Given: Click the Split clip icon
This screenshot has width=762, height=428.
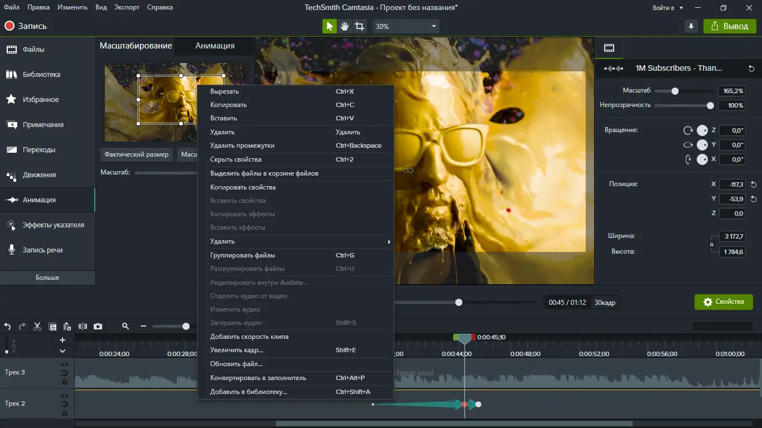Looking at the screenshot, I should click(x=83, y=327).
